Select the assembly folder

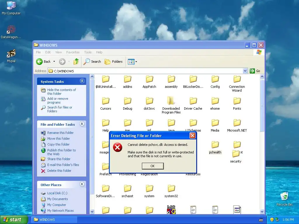[x=171, y=82]
